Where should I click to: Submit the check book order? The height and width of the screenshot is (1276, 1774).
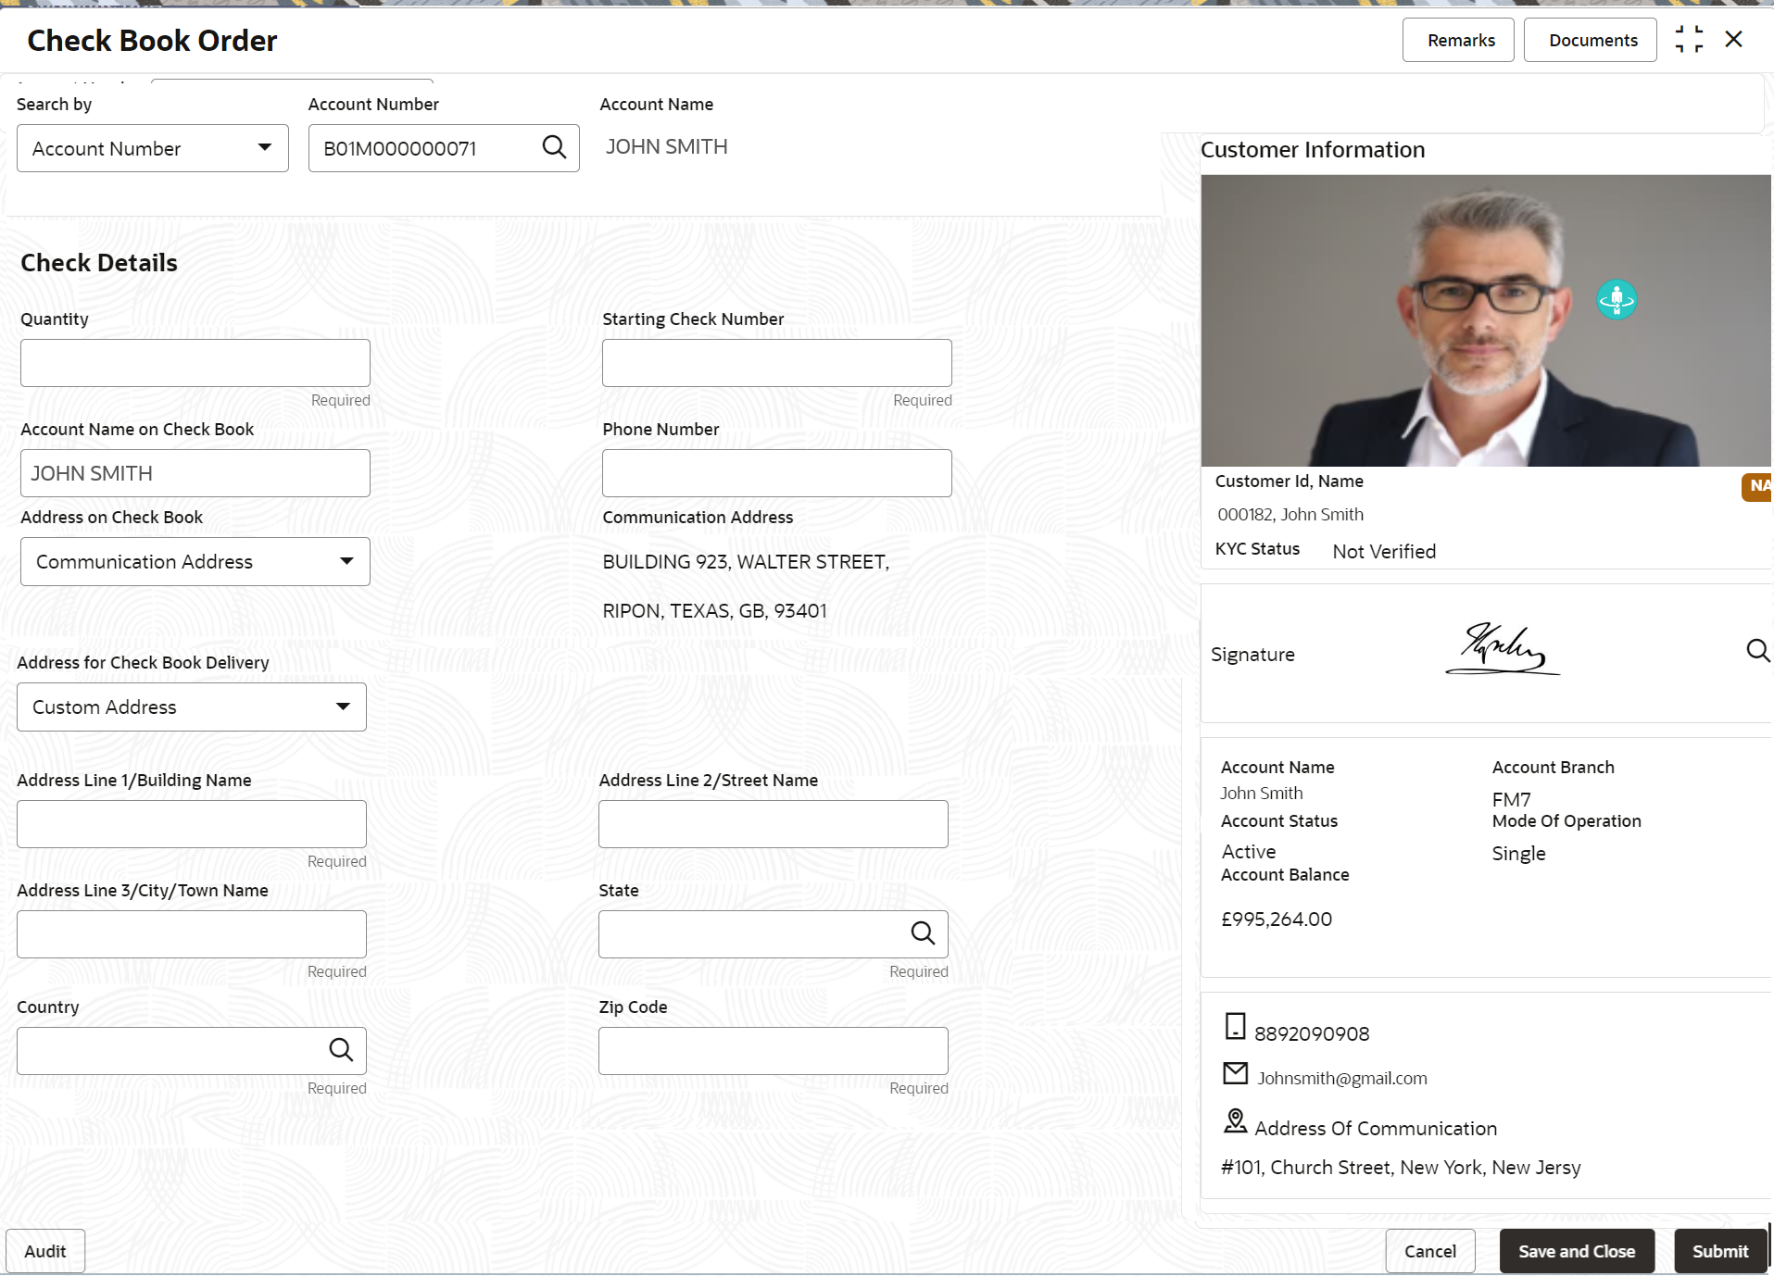tap(1720, 1251)
